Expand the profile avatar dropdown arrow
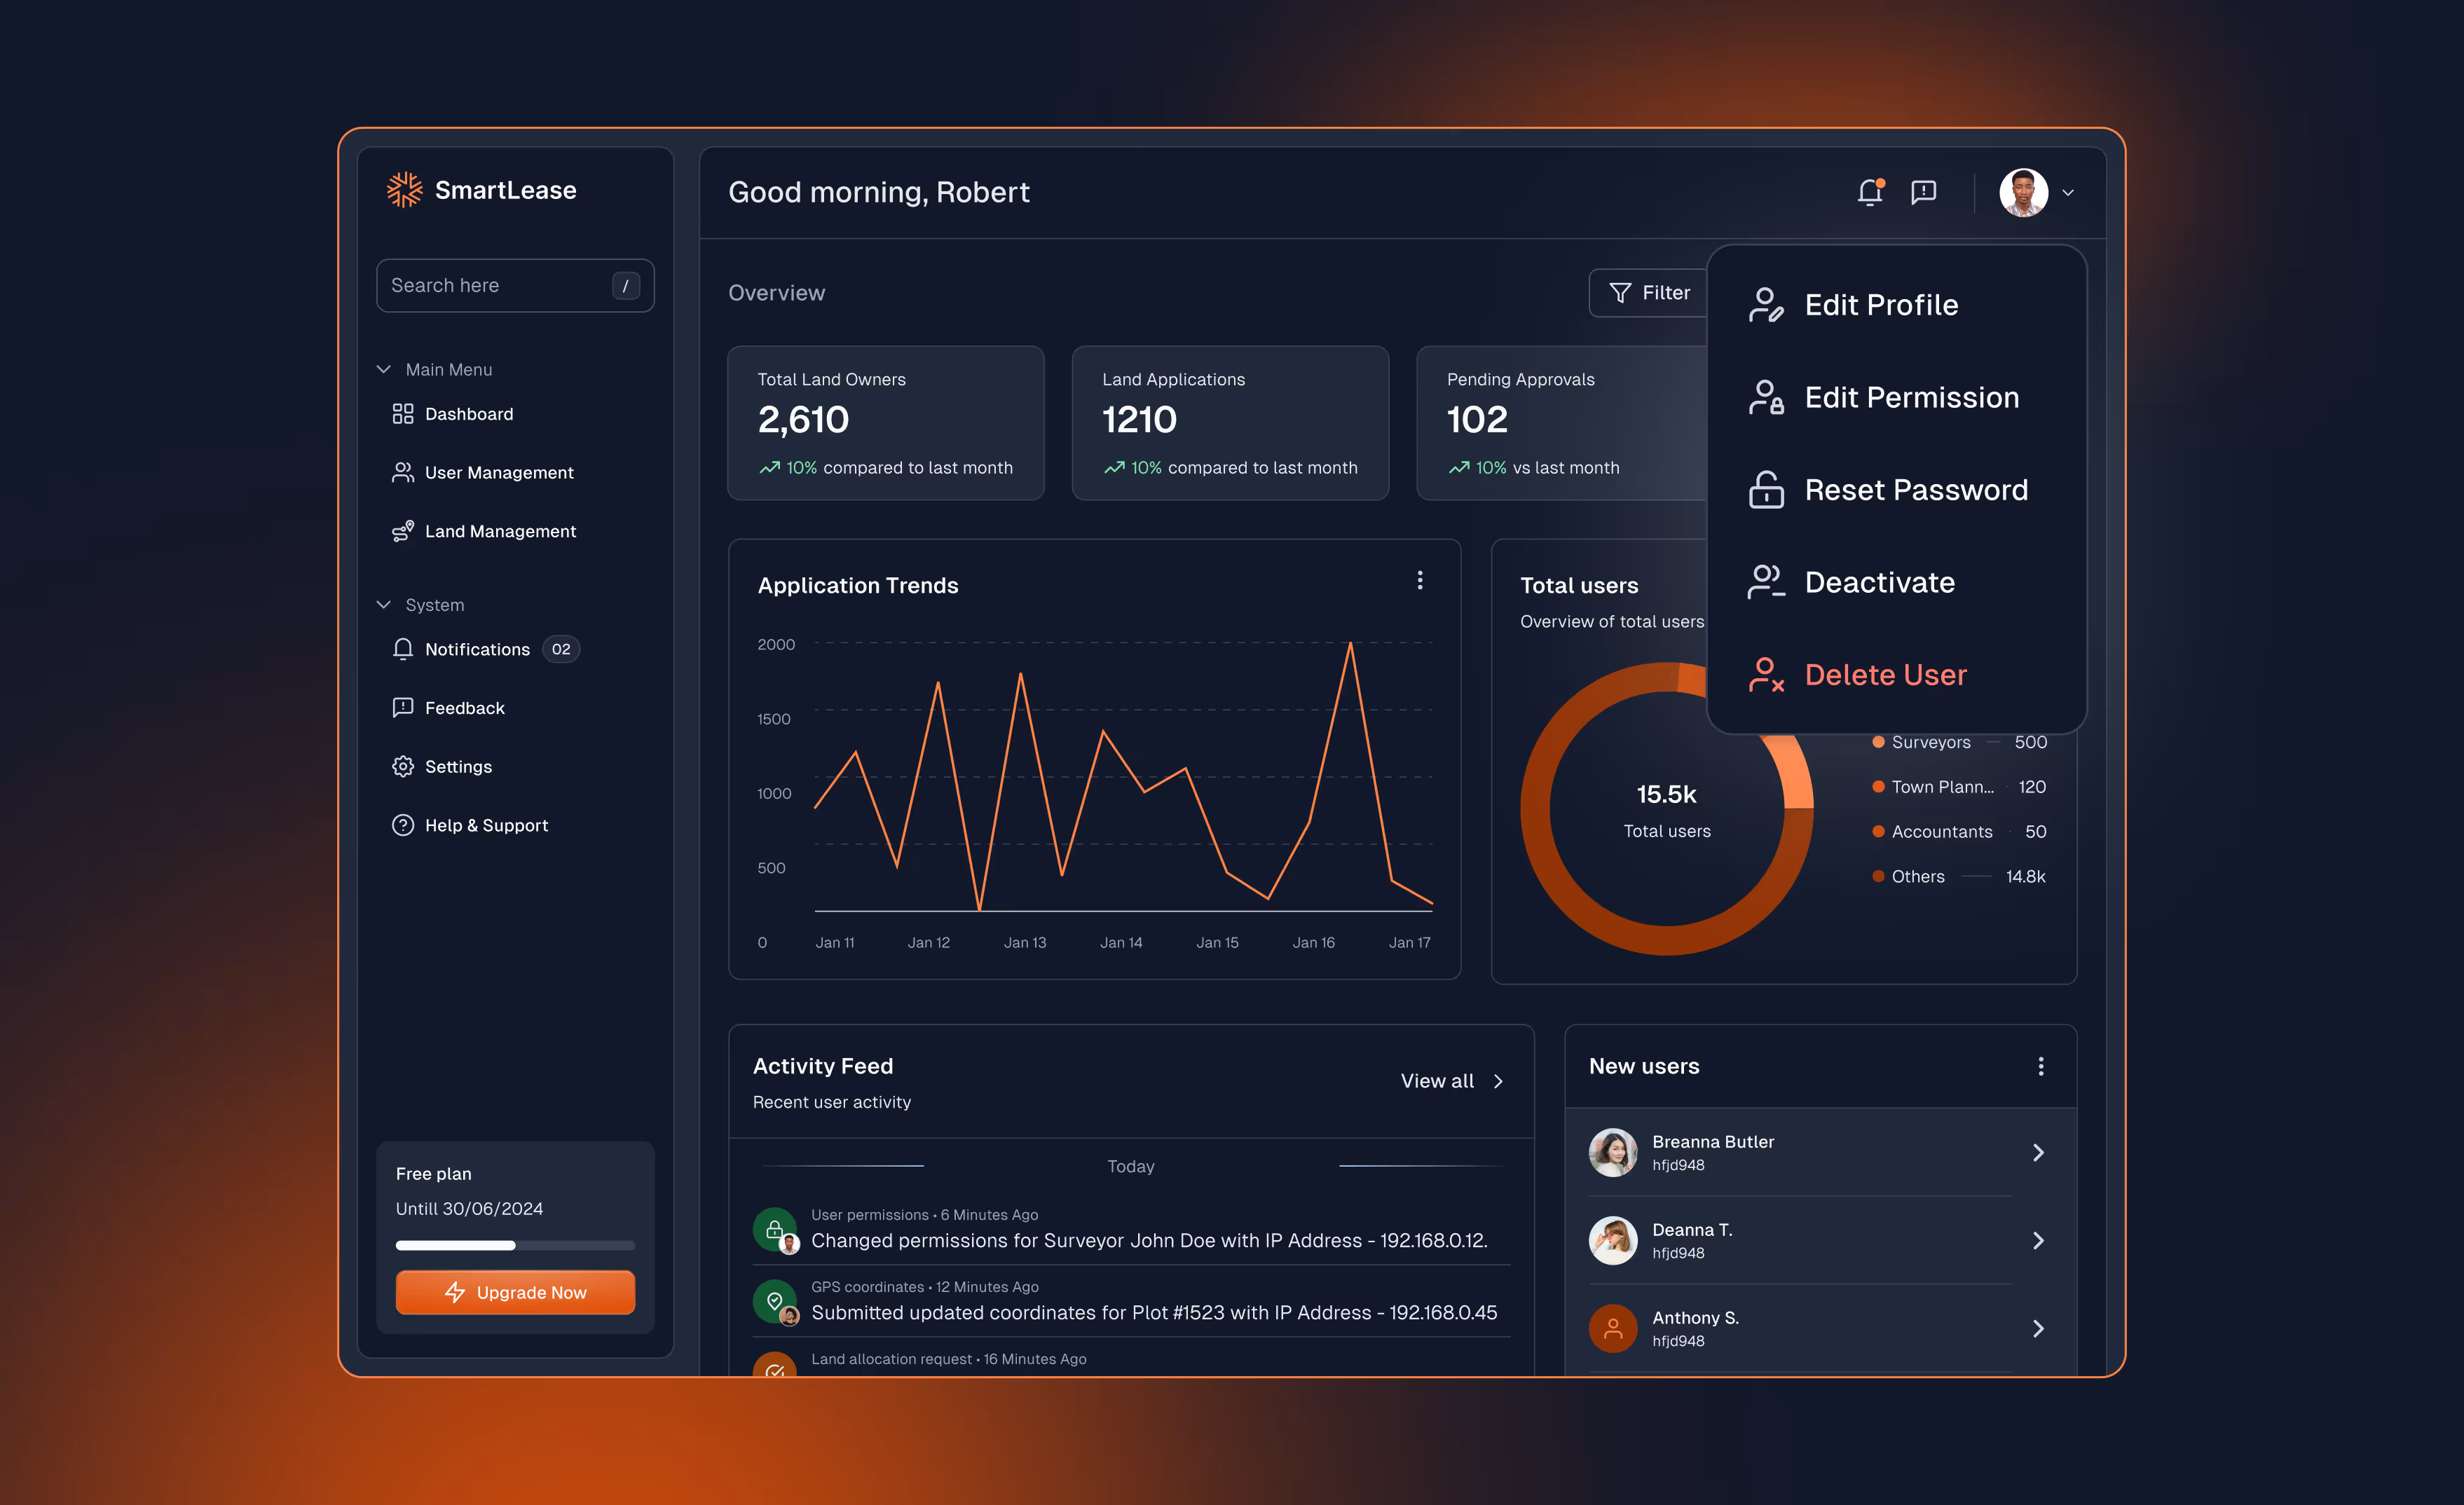 tap(2068, 193)
